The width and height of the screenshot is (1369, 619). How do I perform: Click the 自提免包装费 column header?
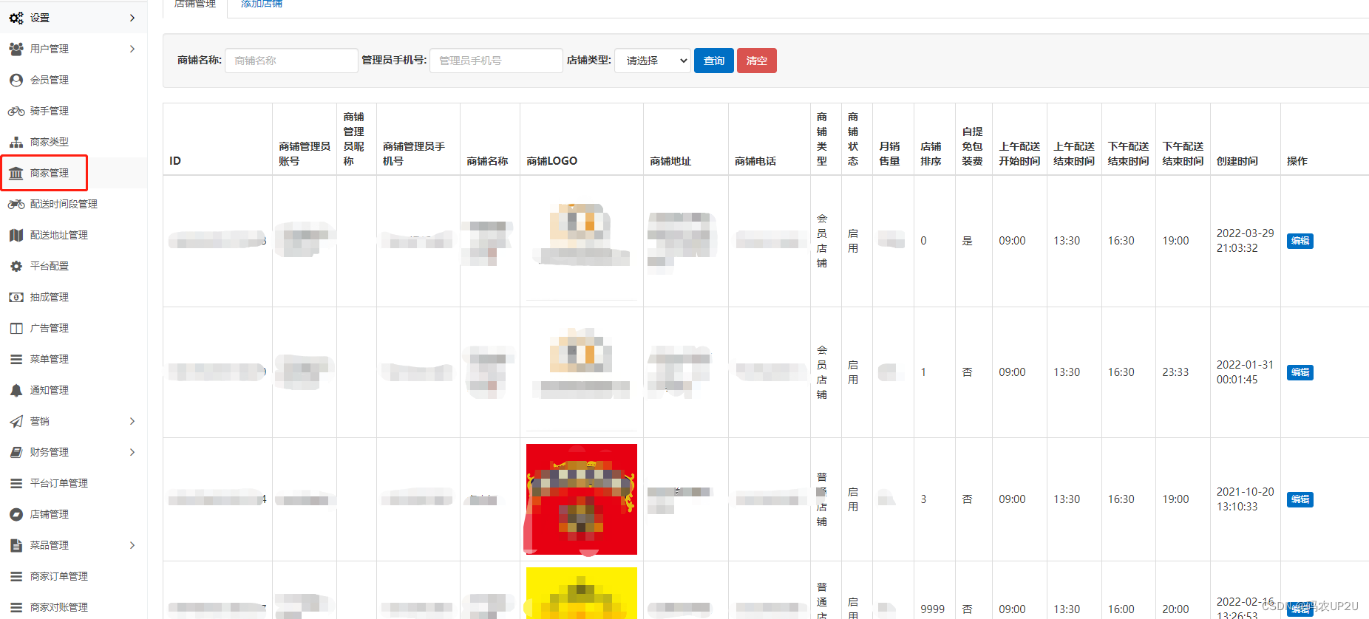(972, 146)
